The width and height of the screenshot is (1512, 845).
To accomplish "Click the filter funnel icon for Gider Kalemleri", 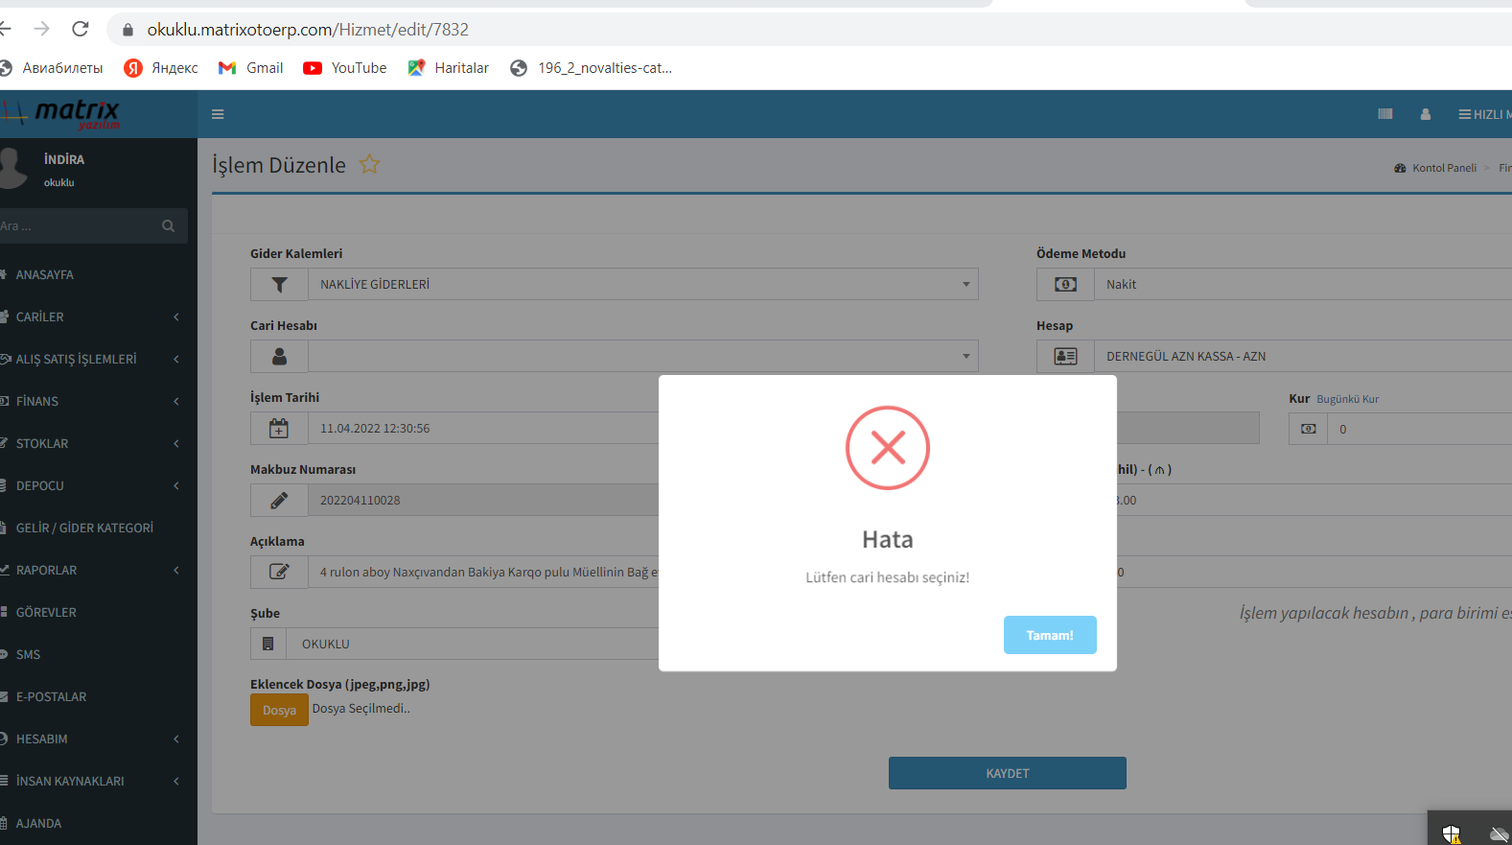I will (279, 285).
